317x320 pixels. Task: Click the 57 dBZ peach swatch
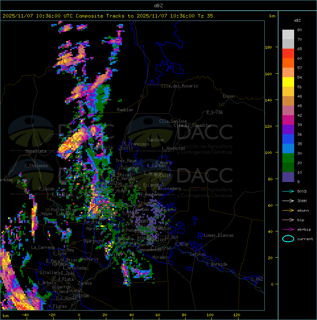288,73
